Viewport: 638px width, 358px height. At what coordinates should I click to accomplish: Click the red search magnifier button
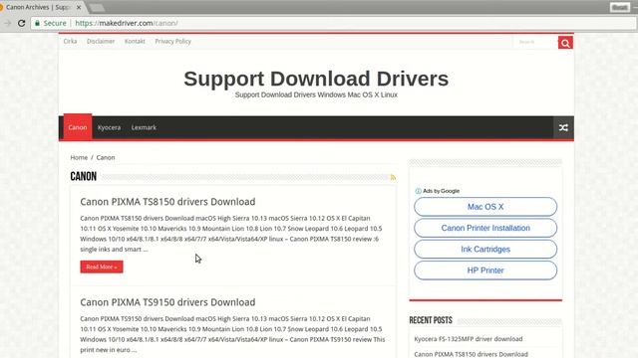[565, 43]
